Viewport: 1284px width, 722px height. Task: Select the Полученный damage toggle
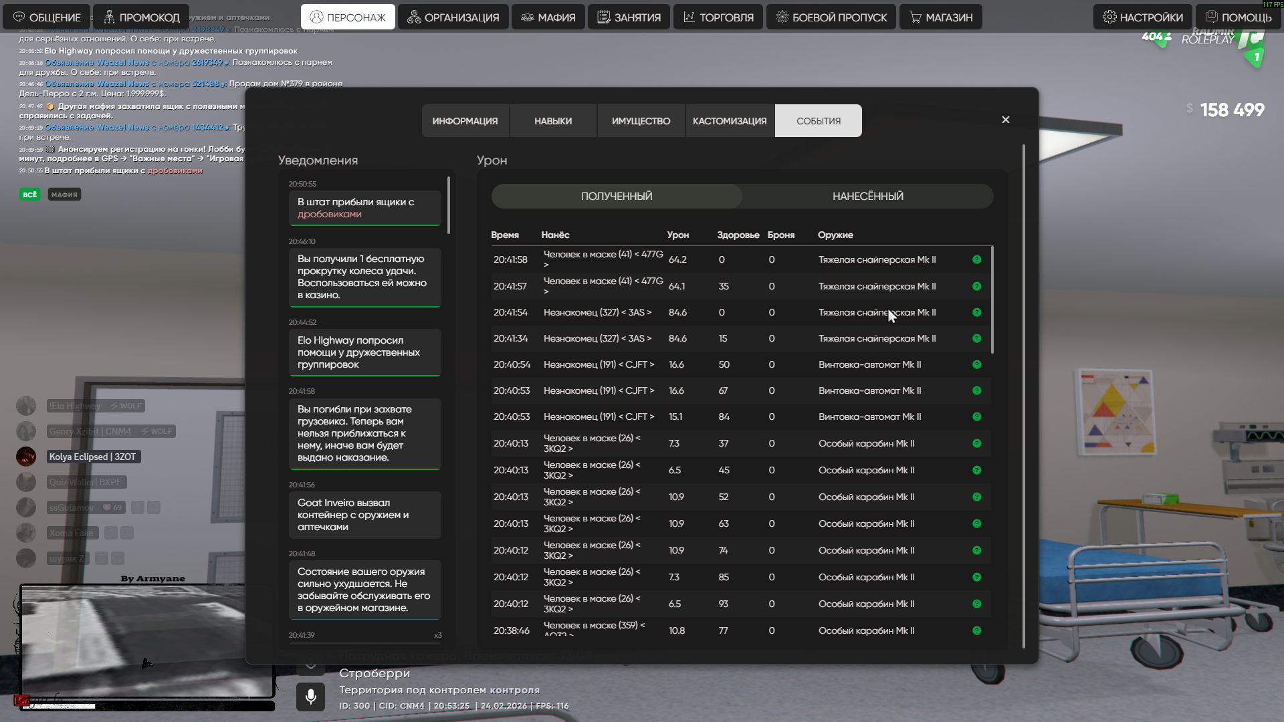coord(616,196)
